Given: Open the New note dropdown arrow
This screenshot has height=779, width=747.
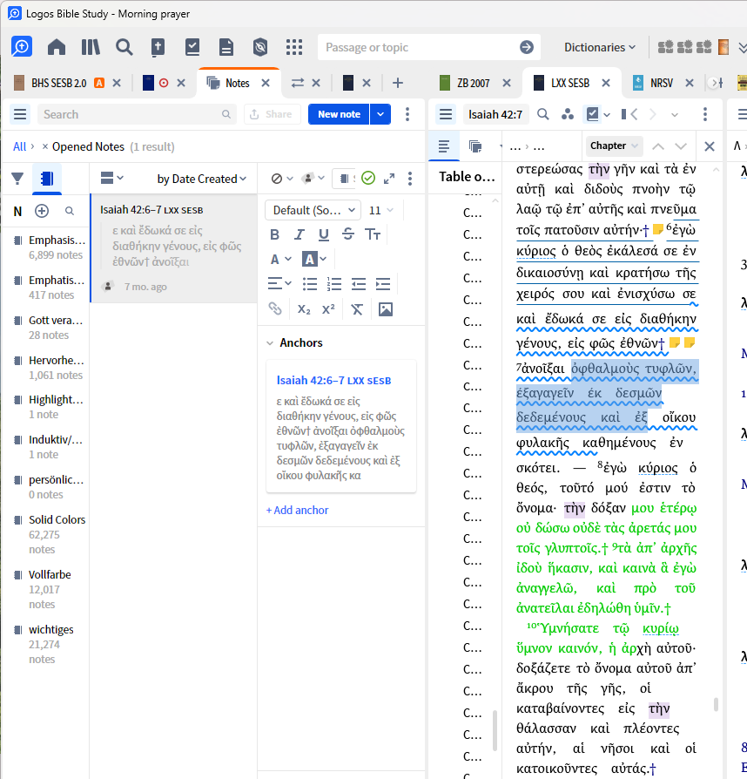Looking at the screenshot, I should tap(380, 114).
